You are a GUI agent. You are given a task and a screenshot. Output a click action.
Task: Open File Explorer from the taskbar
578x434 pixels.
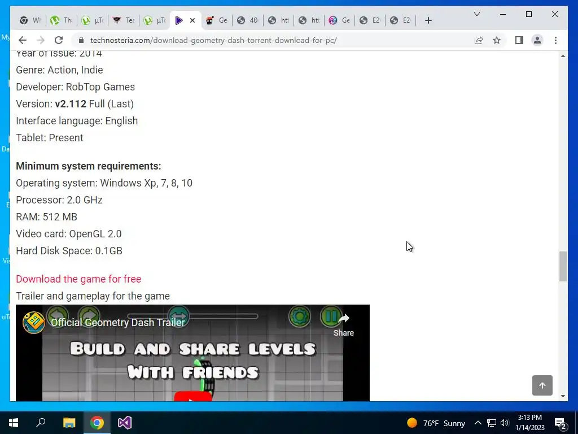click(x=69, y=423)
